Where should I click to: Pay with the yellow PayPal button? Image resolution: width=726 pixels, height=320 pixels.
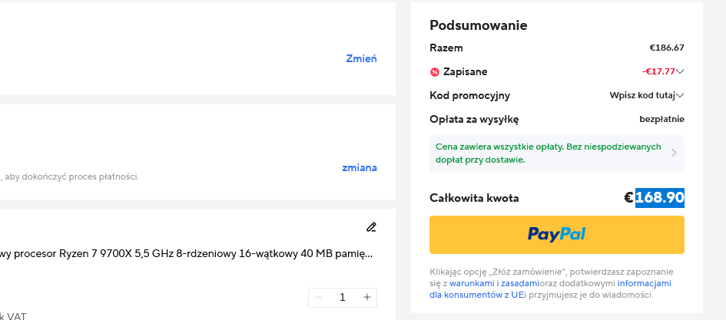click(556, 235)
